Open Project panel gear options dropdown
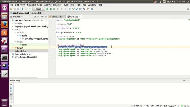The height and width of the screenshot is (107, 190). click(x=42, y=17)
